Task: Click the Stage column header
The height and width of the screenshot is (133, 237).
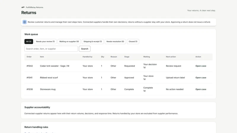Action: click(127, 57)
